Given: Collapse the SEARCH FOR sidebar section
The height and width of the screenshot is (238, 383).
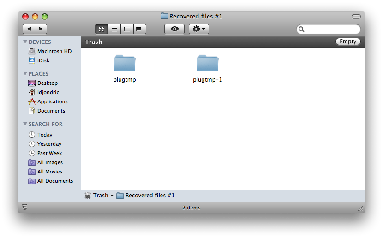Looking at the screenshot, I should pos(25,124).
